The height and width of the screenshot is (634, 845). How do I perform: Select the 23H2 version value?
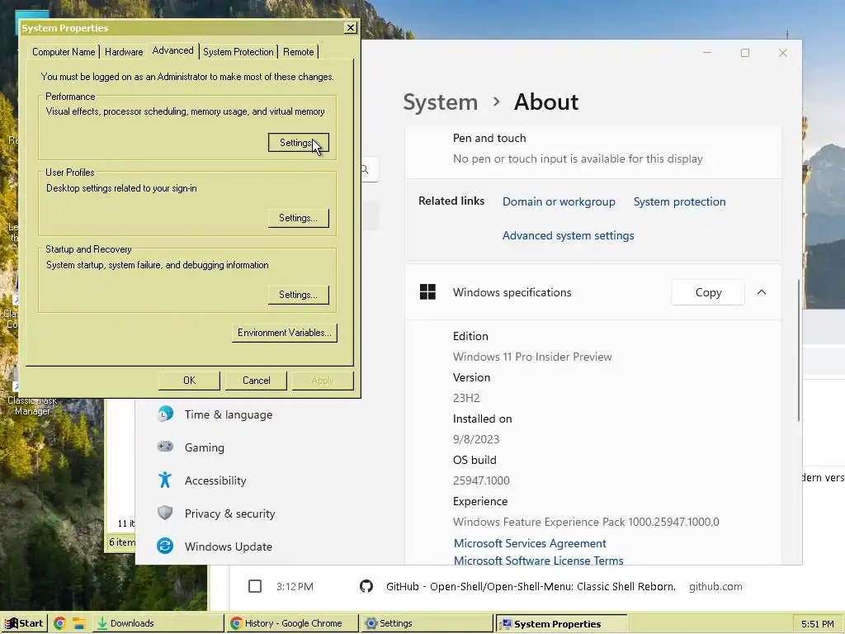[466, 398]
